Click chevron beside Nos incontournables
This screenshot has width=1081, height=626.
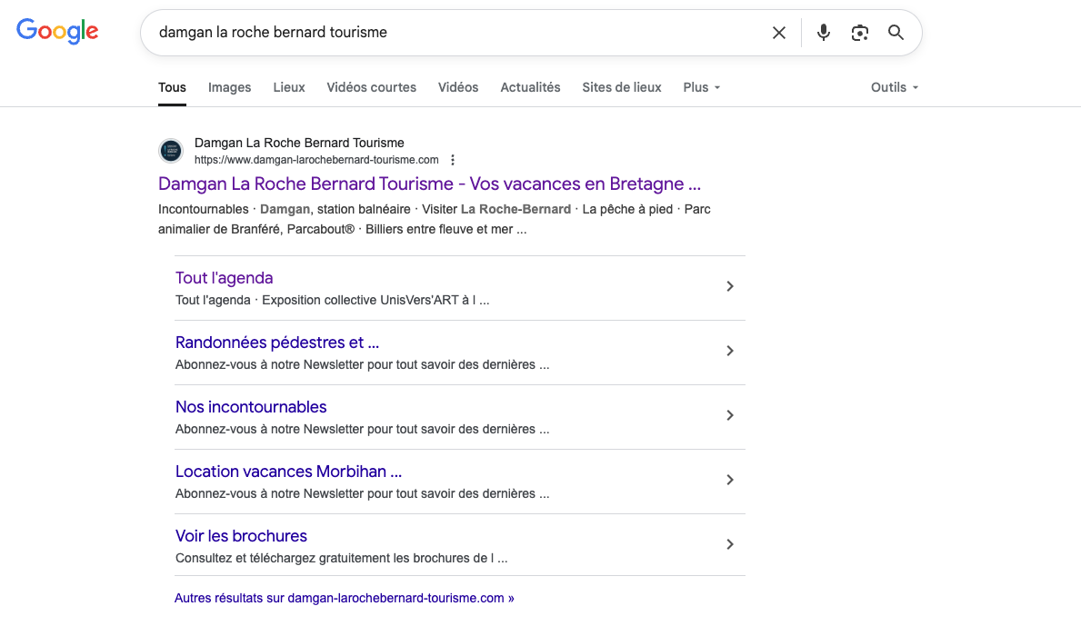729,416
